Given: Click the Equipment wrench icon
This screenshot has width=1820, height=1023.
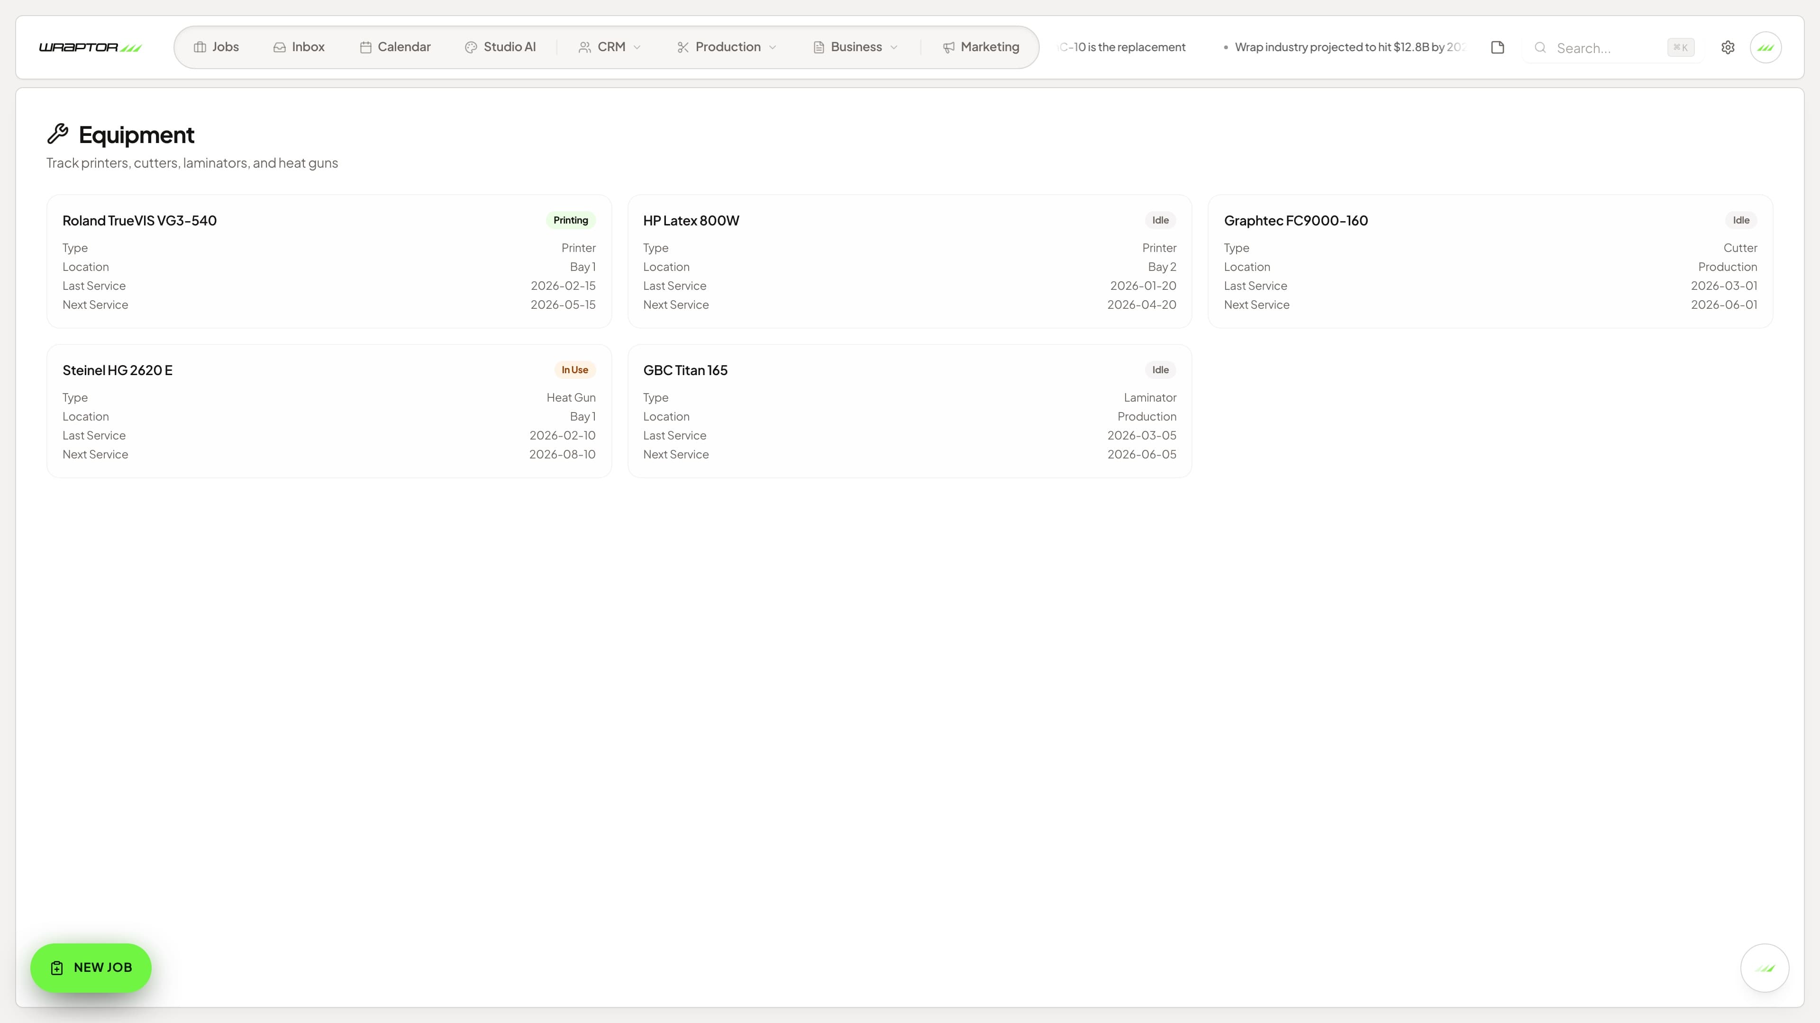Looking at the screenshot, I should click(58, 134).
